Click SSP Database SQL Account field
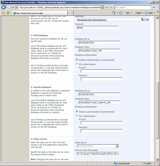160x166 pixels. pos(101,71)
